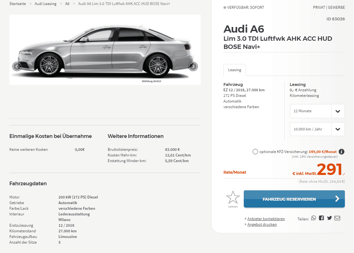Click Fahrzeug reservieren button
354x253 pixels.
[294, 199]
